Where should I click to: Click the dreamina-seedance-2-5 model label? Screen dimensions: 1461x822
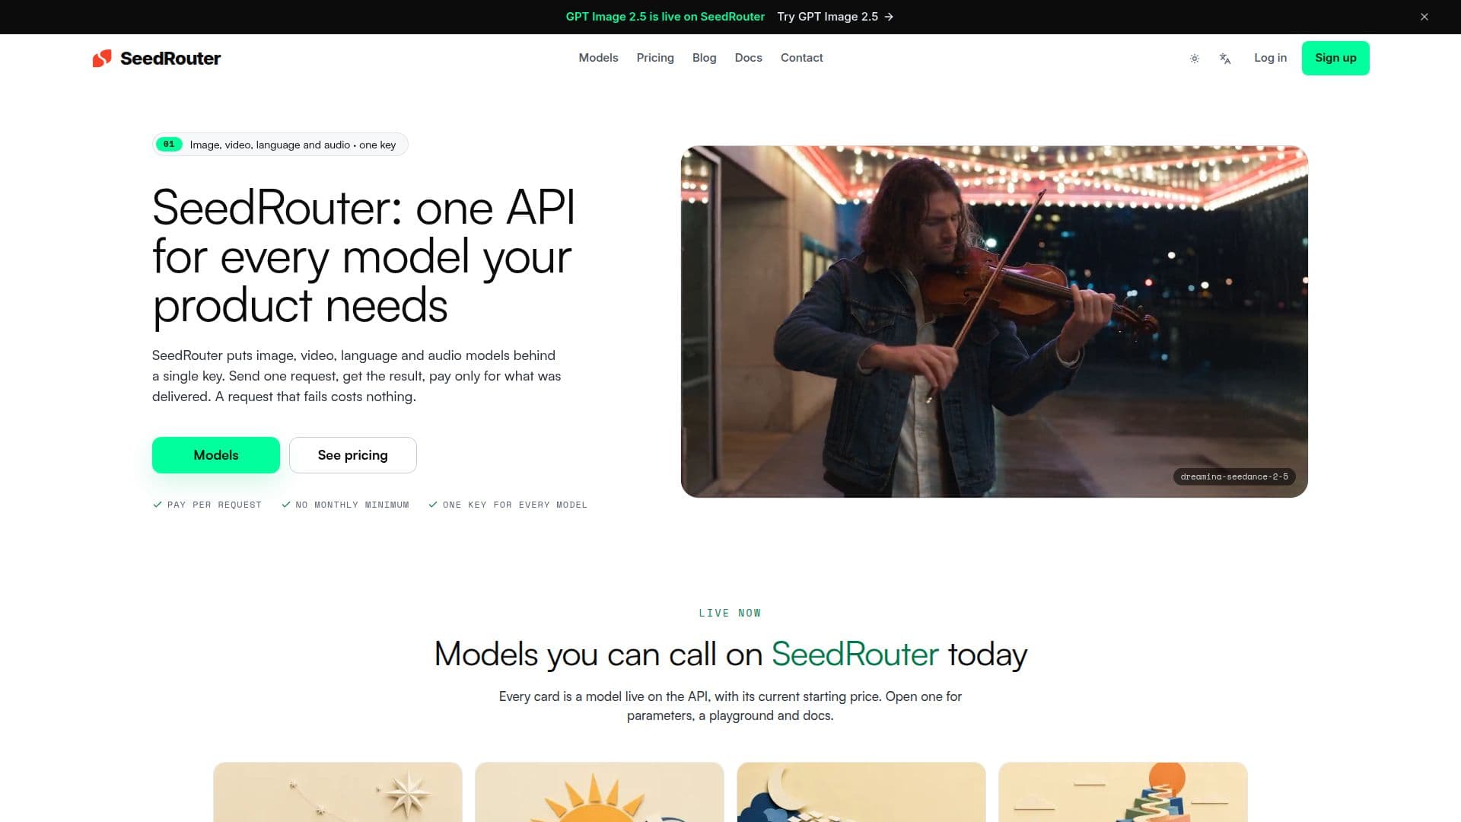(1234, 476)
